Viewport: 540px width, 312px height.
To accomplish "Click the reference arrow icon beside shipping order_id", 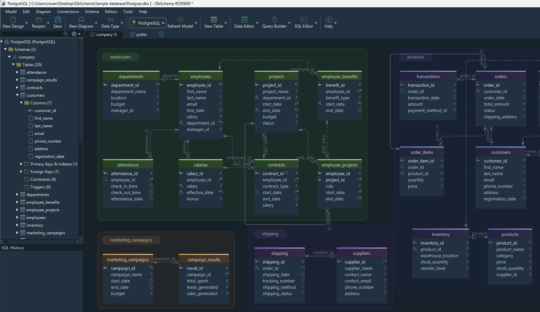I will (x=303, y=268).
